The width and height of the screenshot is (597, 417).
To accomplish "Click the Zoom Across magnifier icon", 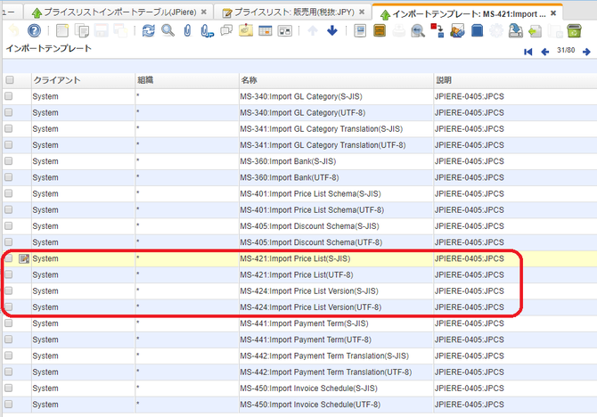I will coord(418,31).
